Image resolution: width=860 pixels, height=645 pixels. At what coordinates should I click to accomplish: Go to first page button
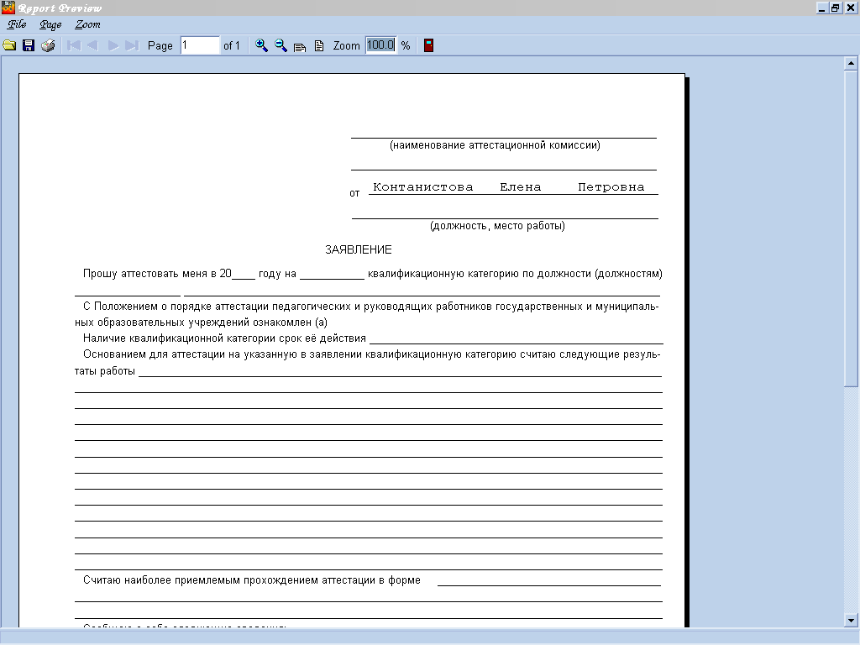74,45
